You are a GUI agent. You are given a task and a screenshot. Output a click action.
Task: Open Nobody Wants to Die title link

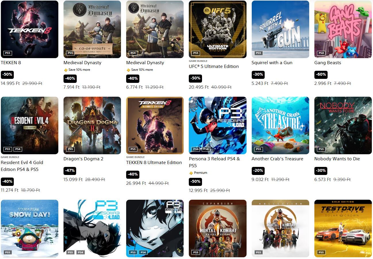[337, 159]
